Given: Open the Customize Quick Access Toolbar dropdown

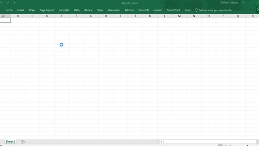Looking at the screenshot, I should click(15, 2).
